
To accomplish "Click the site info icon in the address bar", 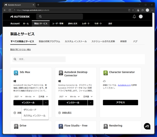I will tap(15, 10).
